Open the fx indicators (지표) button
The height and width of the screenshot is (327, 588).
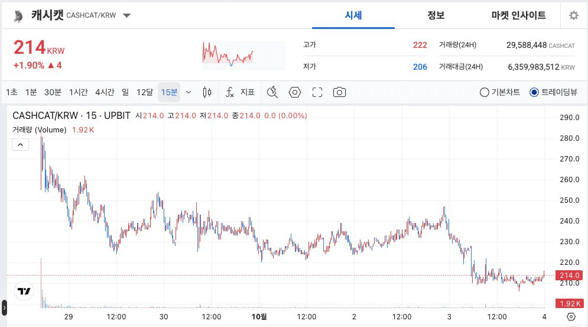[x=241, y=92]
